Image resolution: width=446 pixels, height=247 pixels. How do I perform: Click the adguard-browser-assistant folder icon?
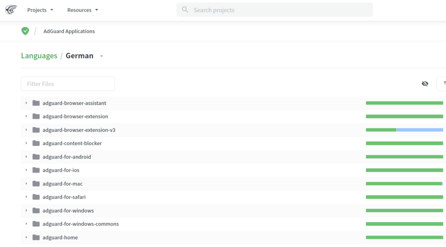36,103
